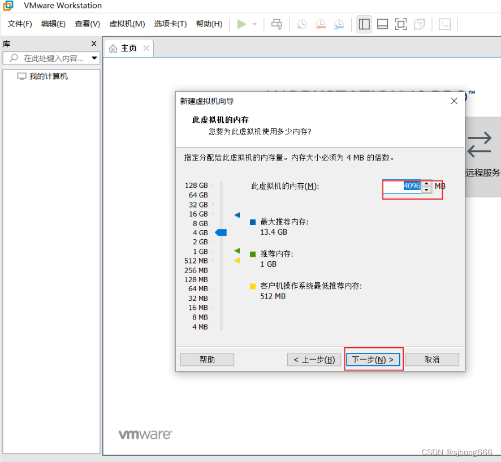
Task: Click the revert to snapshot icon
Action: click(x=321, y=24)
